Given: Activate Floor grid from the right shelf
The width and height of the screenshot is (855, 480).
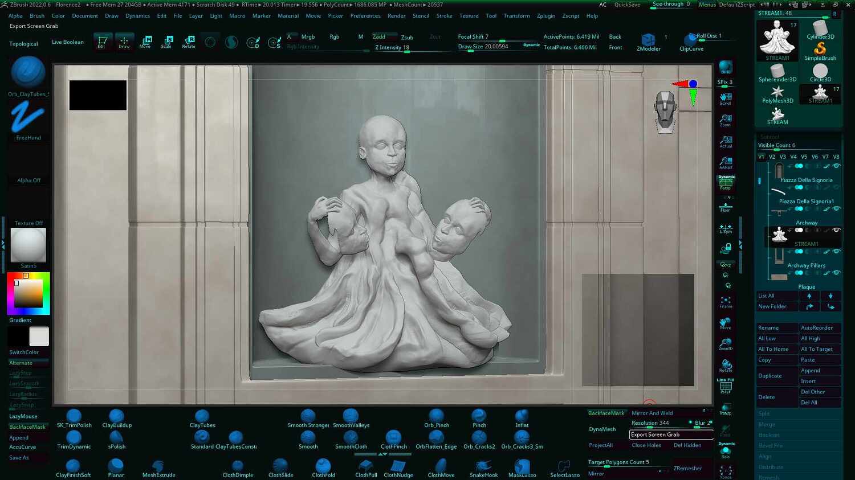Looking at the screenshot, I should point(725,205).
